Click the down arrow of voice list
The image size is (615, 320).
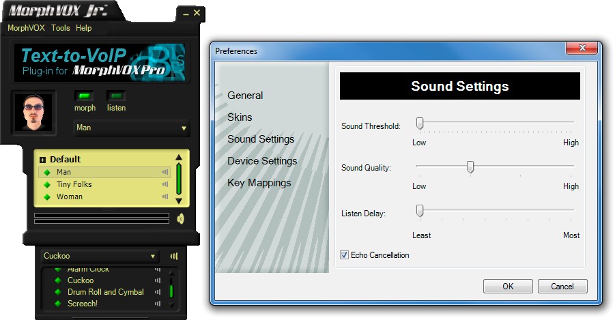tap(179, 201)
